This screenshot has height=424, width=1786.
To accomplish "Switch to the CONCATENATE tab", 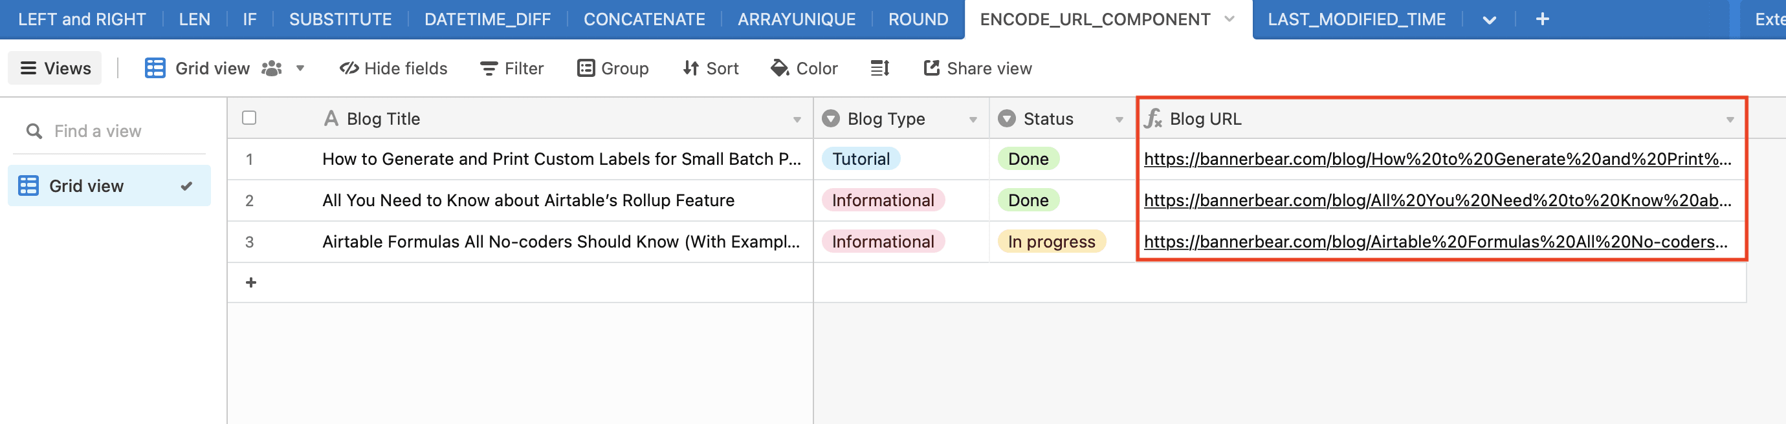I will (643, 19).
